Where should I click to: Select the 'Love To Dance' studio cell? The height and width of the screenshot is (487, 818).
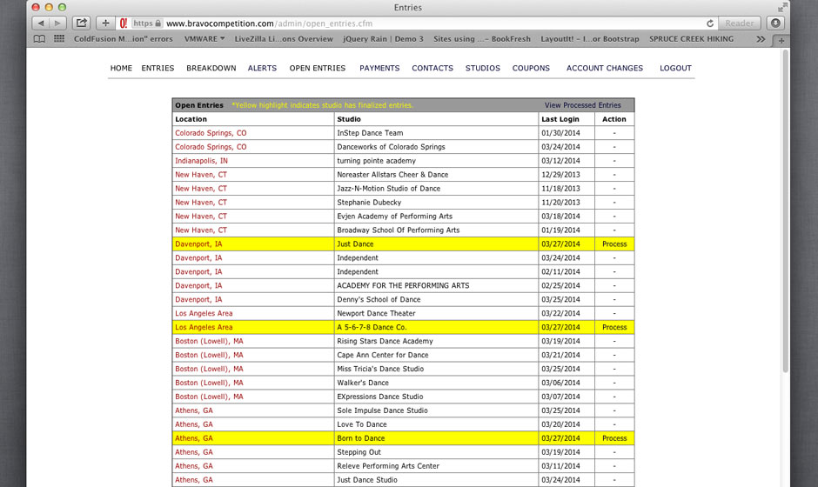[436, 424]
